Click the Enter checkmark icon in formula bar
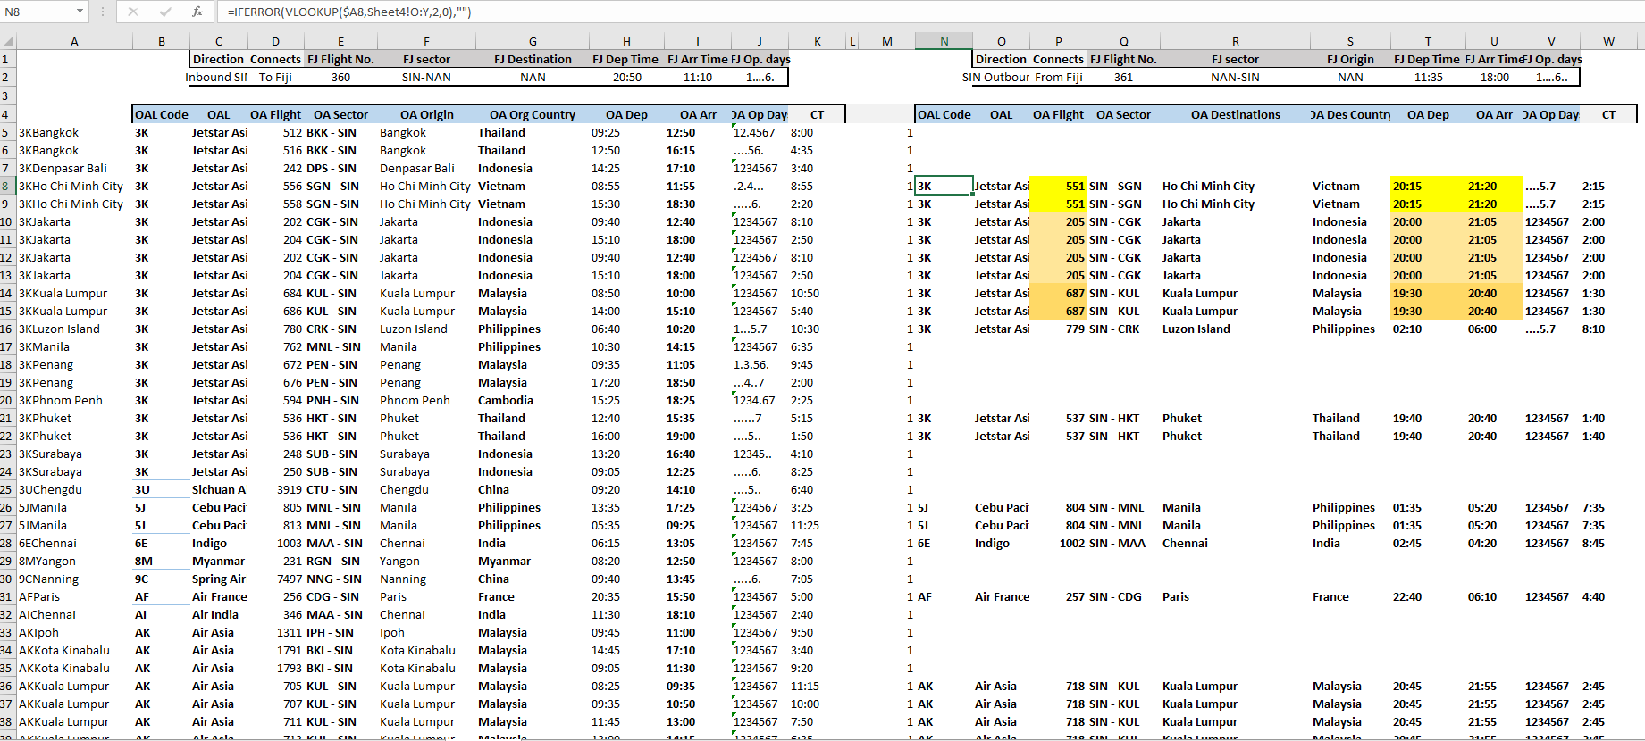This screenshot has height=741, width=1645. 165,12
